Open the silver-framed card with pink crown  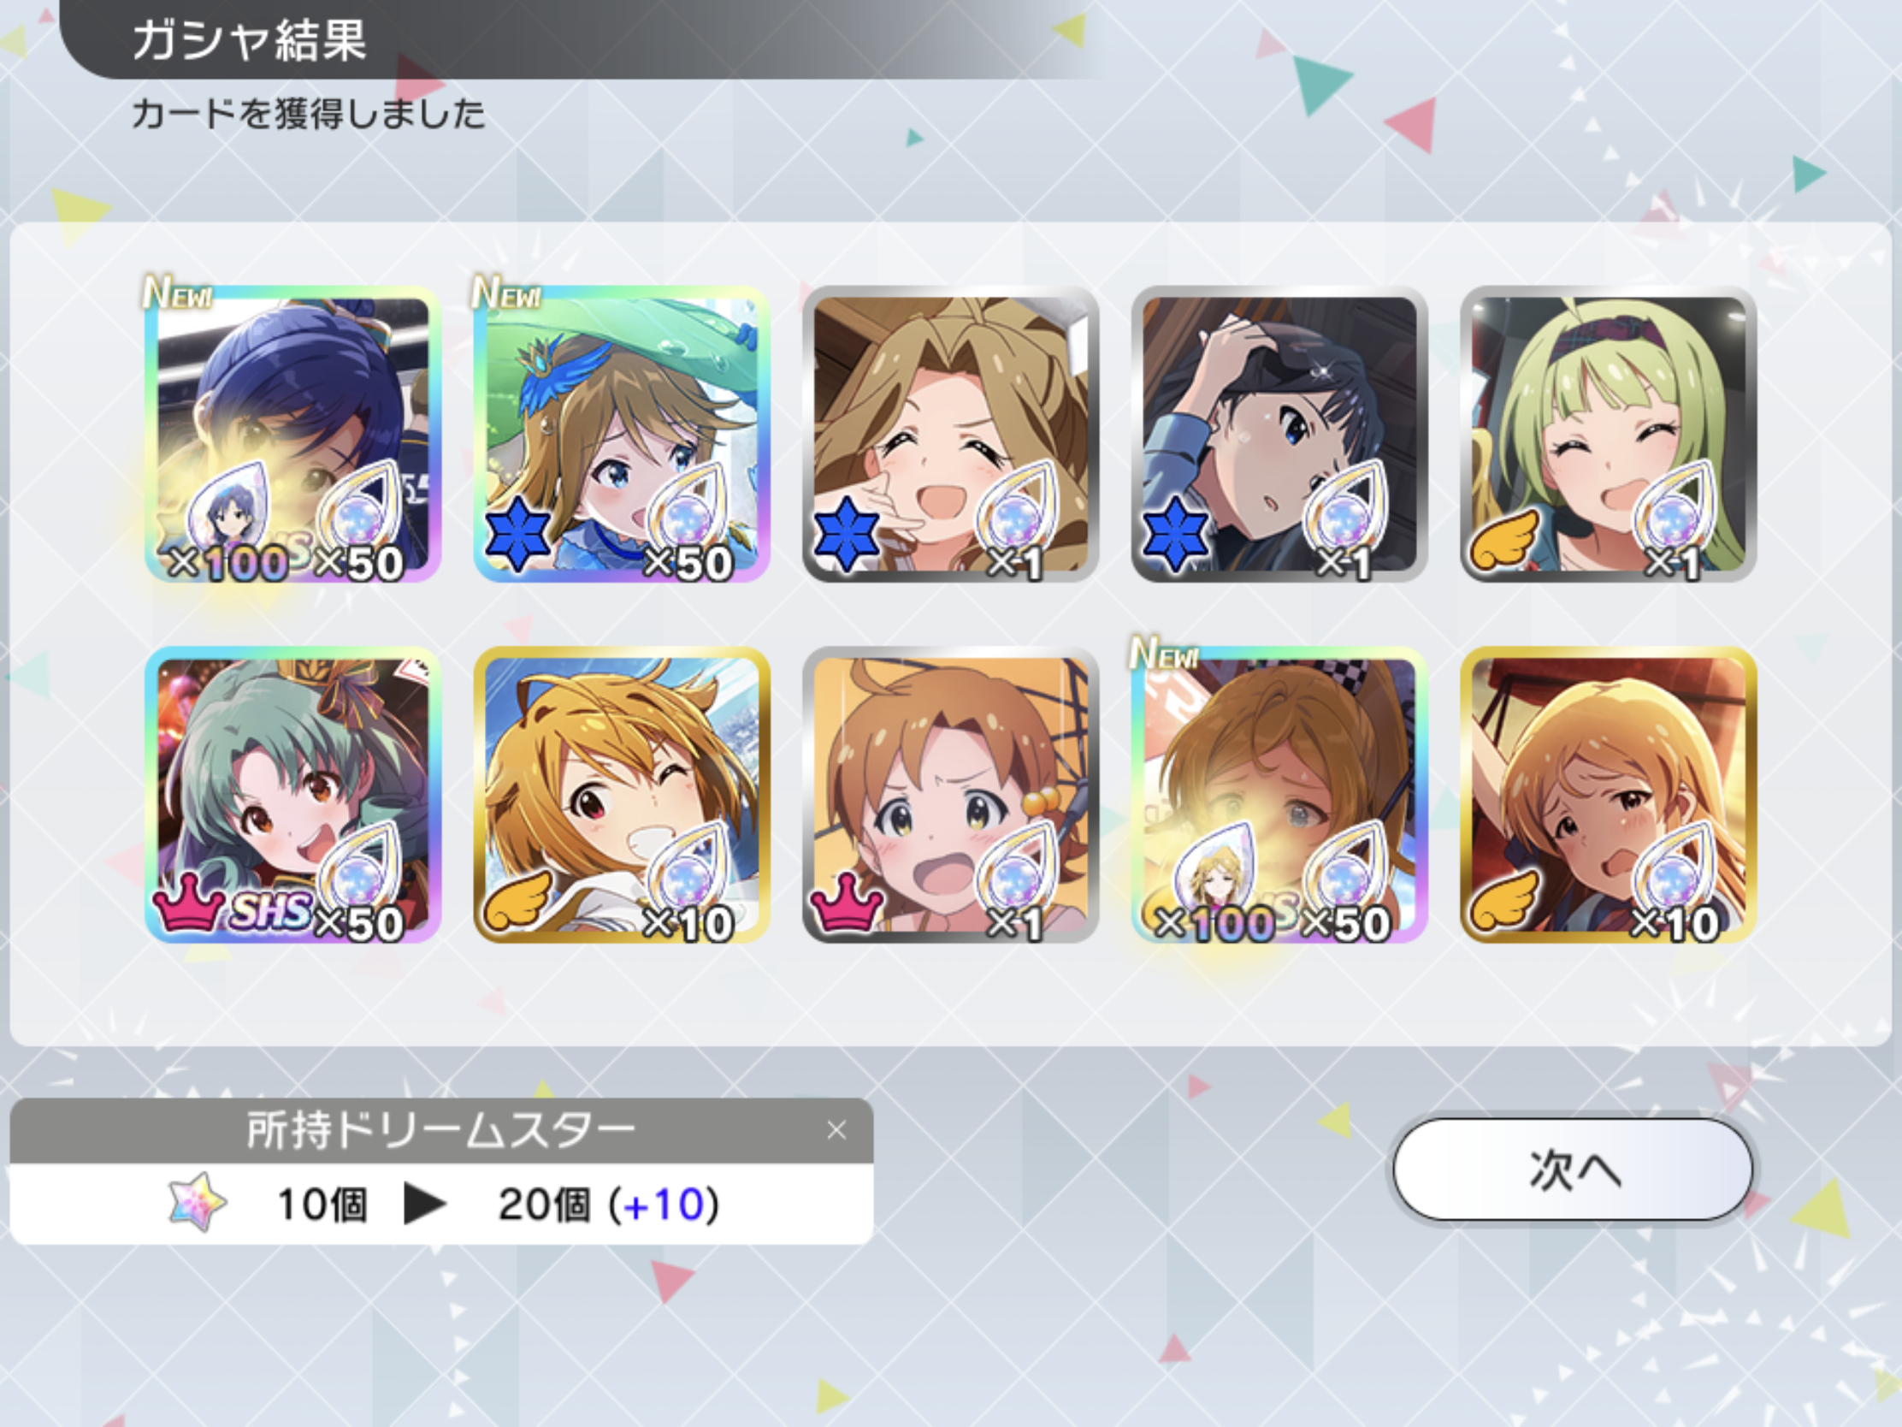[x=950, y=795]
